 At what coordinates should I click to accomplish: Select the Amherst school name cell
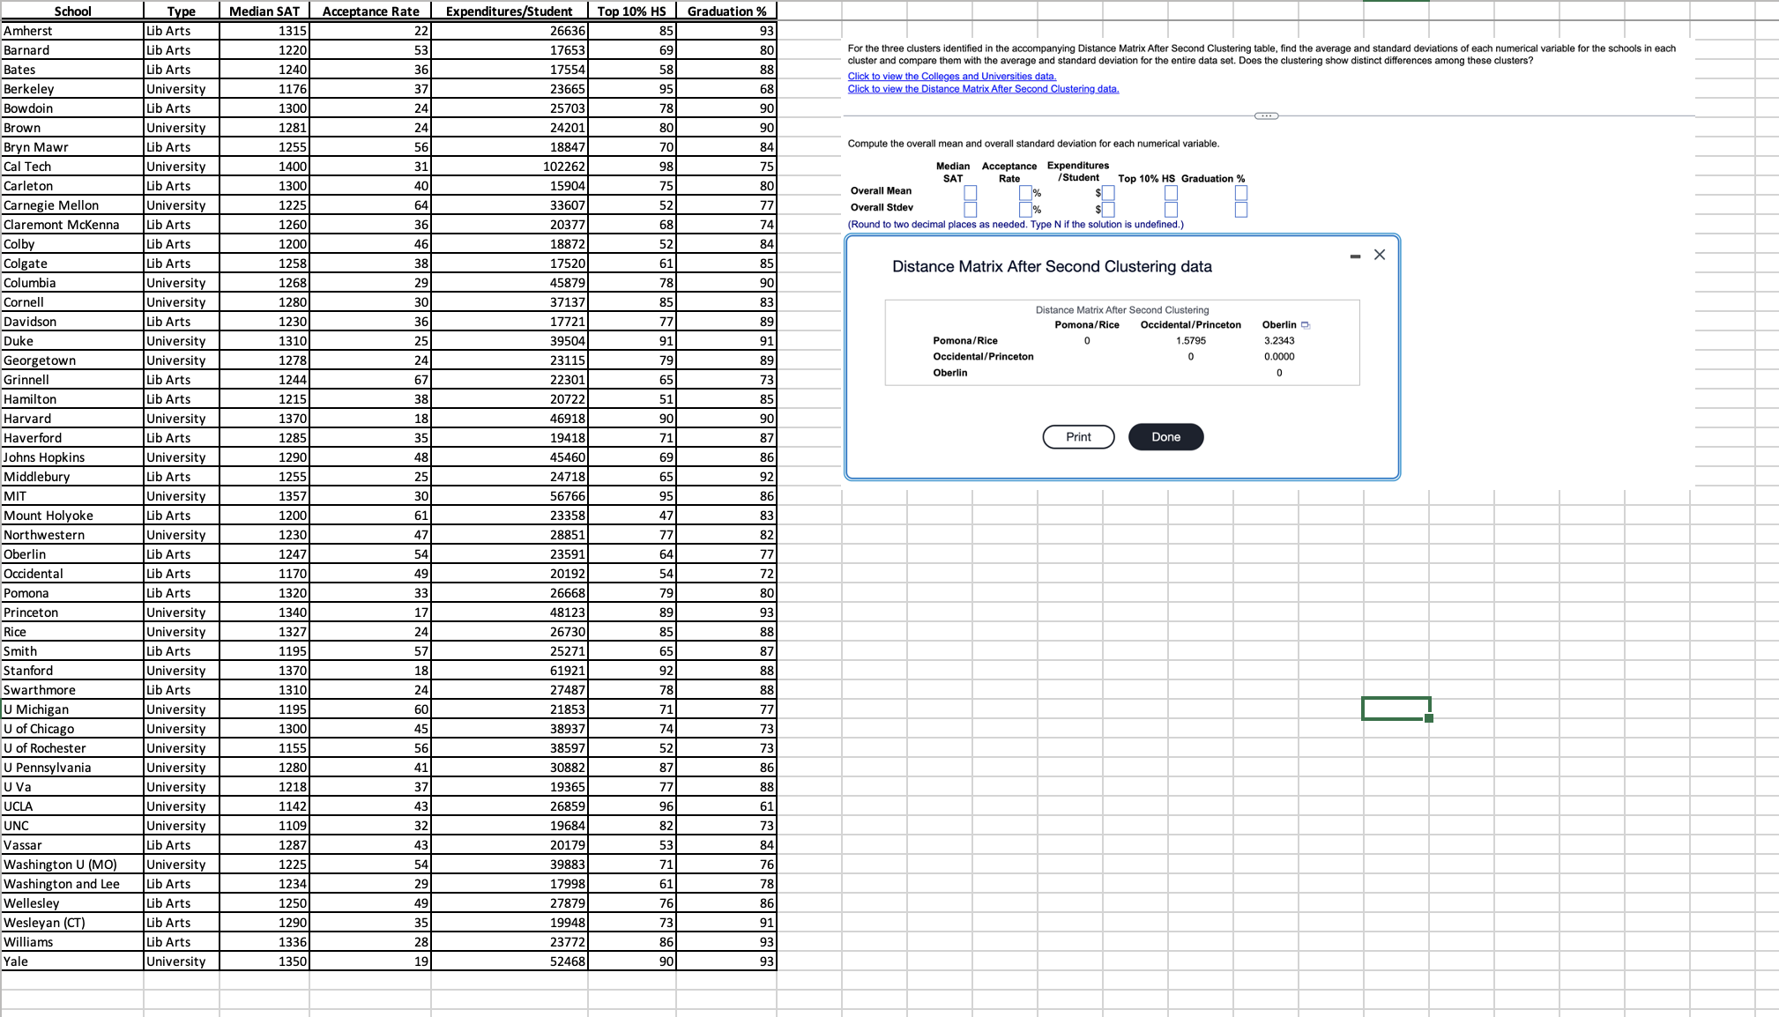tap(26, 31)
